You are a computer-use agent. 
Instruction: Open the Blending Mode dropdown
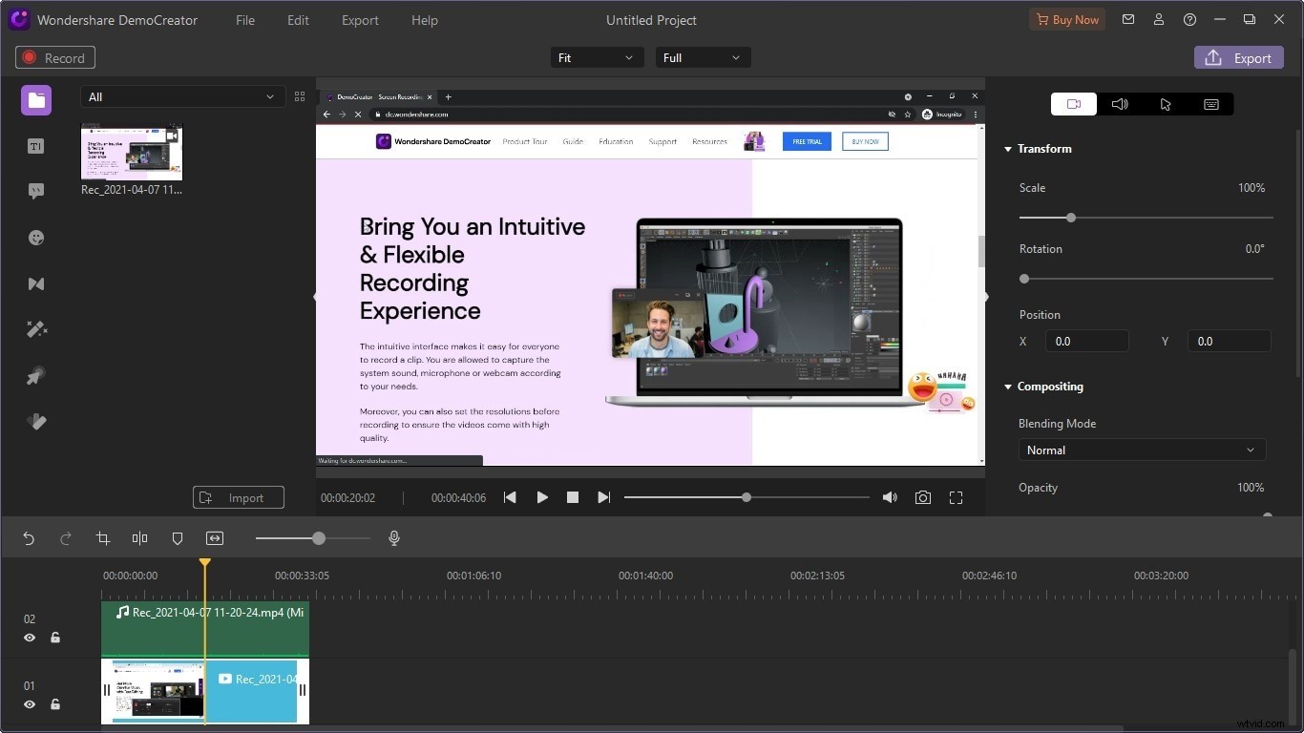[x=1141, y=450]
